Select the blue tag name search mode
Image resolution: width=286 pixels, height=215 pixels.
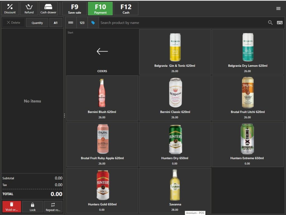coord(93,23)
